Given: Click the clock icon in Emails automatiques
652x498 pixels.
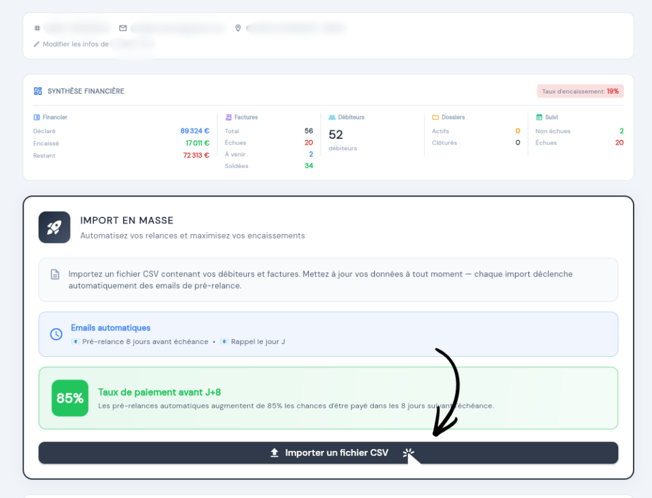Looking at the screenshot, I should [56, 334].
